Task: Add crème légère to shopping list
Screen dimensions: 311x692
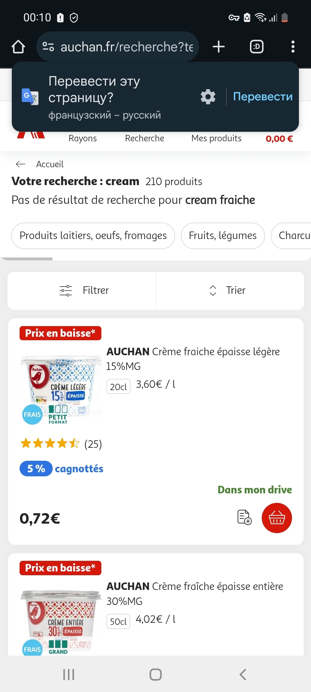Action: coord(244,517)
